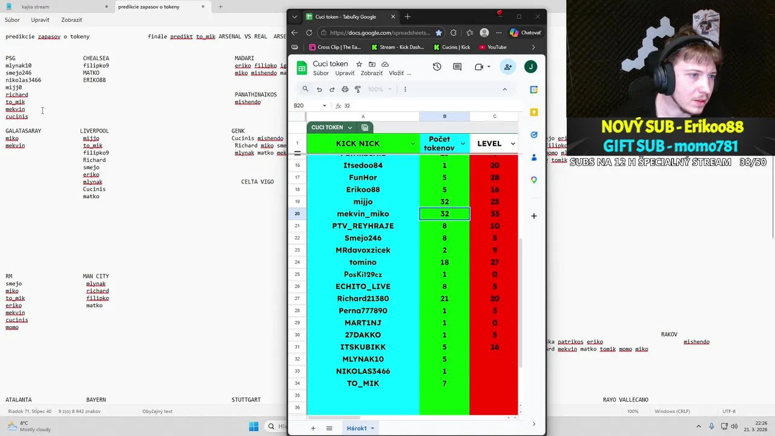This screenshot has width=775, height=436.
Task: Share the spreadsheet with the add-person button
Action: 508,67
